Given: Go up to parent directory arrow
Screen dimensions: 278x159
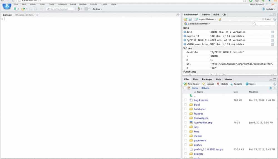Looking at the screenshot, I should 191,96.
